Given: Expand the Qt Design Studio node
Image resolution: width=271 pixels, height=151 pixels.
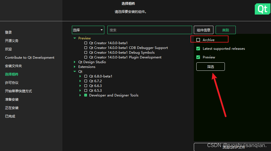Looking at the screenshot, I should click(x=75, y=62).
